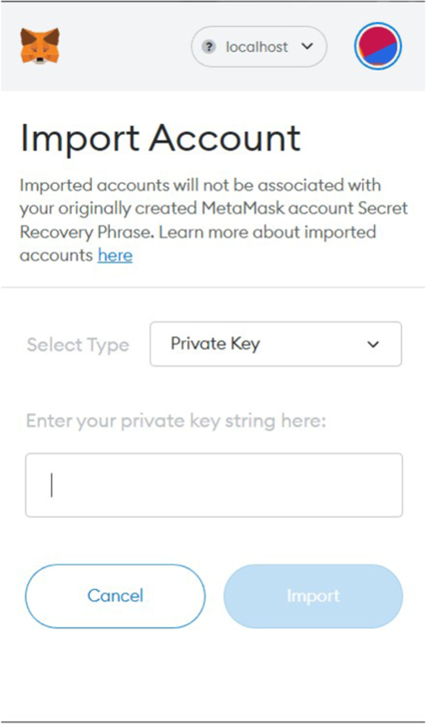Image resolution: width=426 pixels, height=724 pixels.
Task: Open the account menu via the round avatar
Action: (377, 46)
